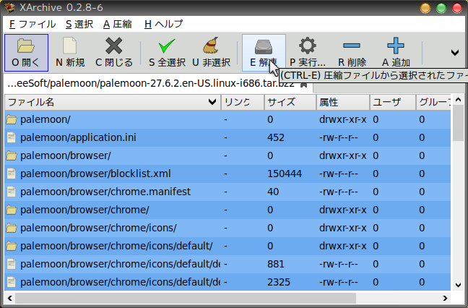The image size is (468, 308).
Task: Select all files with S 全選択
Action: pos(167,53)
